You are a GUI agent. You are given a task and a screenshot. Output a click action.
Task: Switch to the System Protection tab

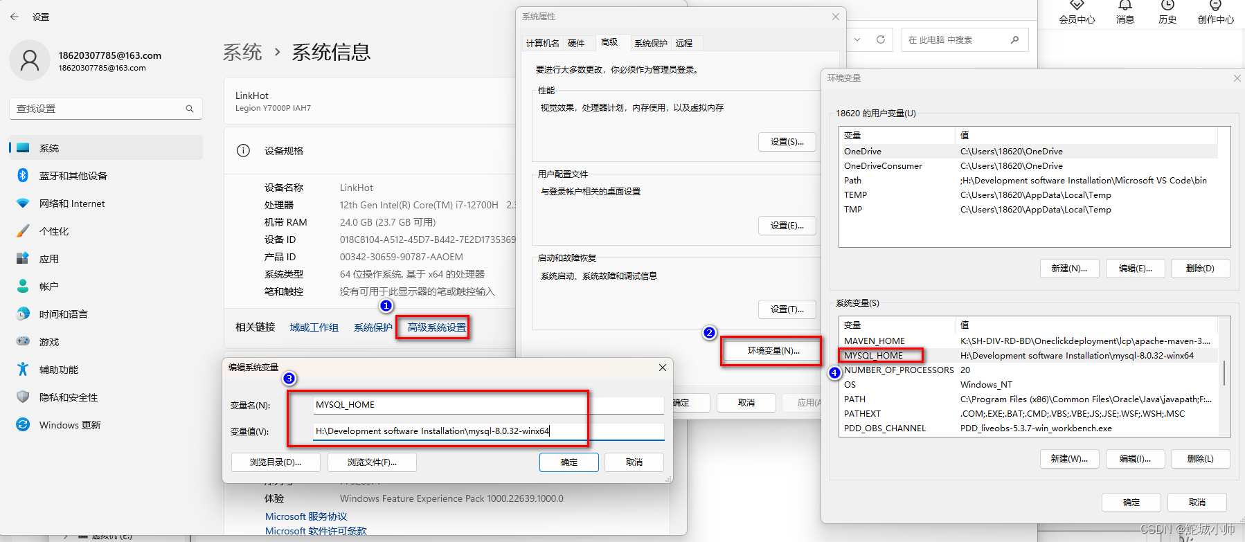tap(651, 43)
